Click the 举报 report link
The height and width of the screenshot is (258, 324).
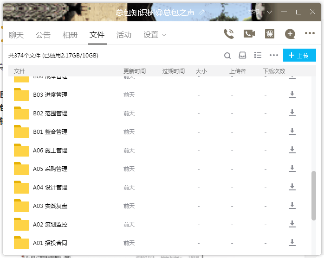(254, 12)
